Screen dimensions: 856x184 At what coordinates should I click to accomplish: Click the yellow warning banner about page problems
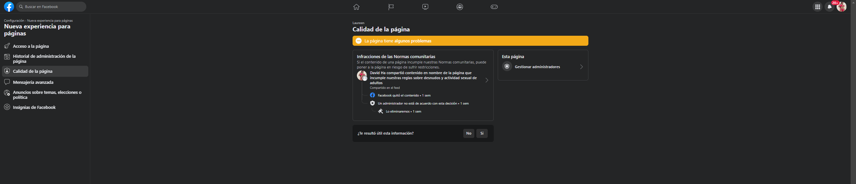tap(470, 41)
